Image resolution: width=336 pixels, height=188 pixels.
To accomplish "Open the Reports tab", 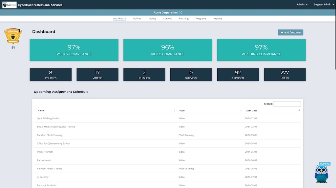I will (x=218, y=19).
